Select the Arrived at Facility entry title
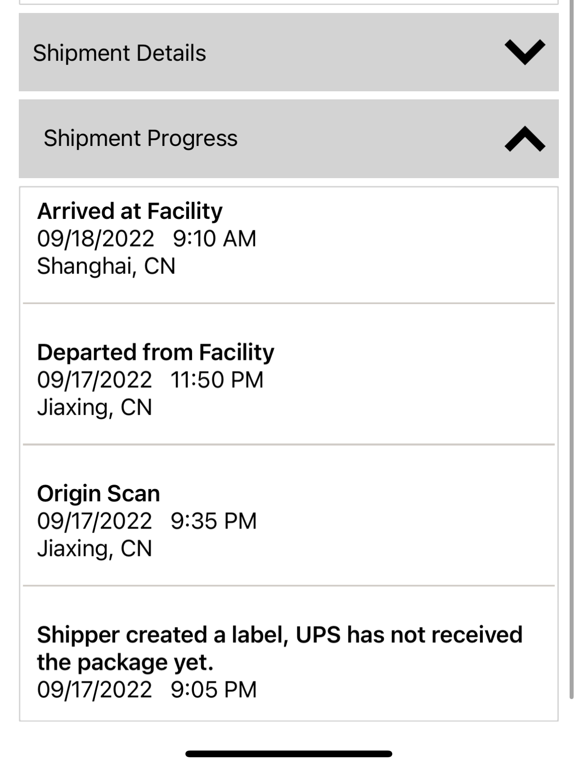 pos(129,211)
